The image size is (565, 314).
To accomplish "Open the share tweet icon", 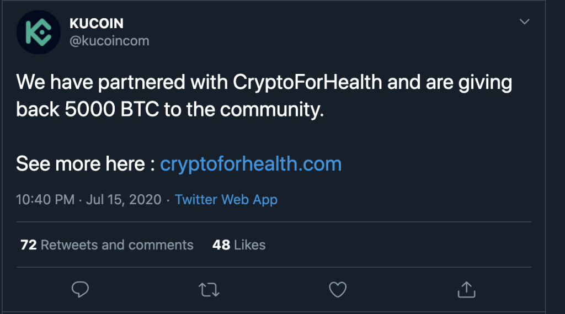I will [x=466, y=289].
